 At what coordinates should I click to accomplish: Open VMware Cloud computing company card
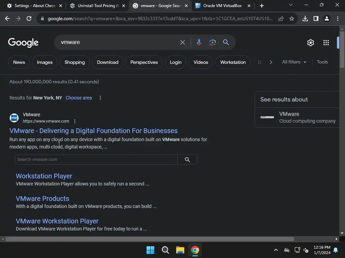(297, 117)
